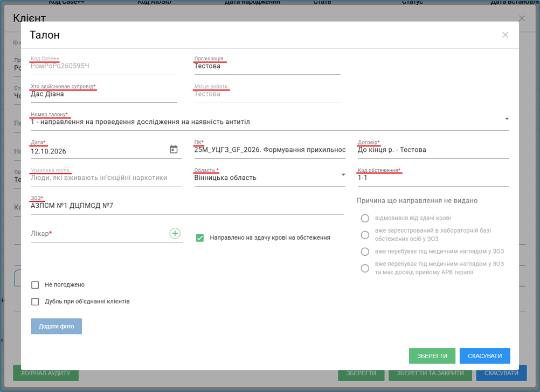Open the 'Організація' field showing Тестова
Screen dimensions: 540x392
coord(267,66)
